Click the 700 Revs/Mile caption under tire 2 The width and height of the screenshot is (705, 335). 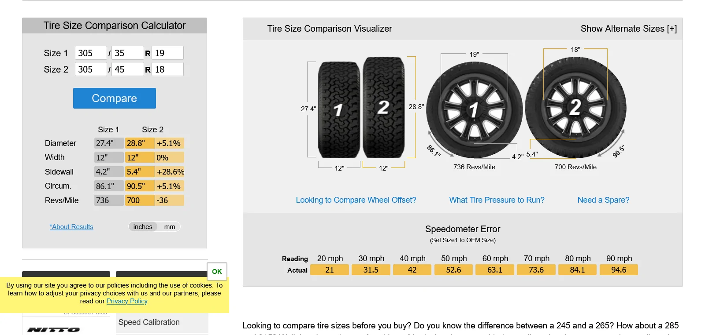click(x=575, y=167)
